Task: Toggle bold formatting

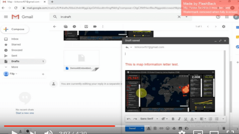Action: coord(173,119)
